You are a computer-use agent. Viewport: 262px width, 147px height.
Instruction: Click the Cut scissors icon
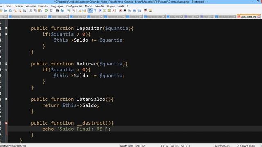point(31,11)
